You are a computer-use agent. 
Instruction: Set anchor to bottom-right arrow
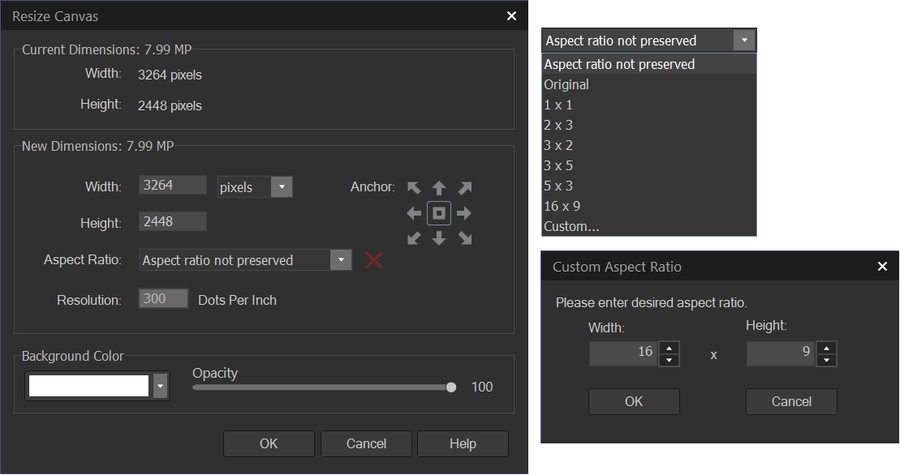click(x=464, y=238)
